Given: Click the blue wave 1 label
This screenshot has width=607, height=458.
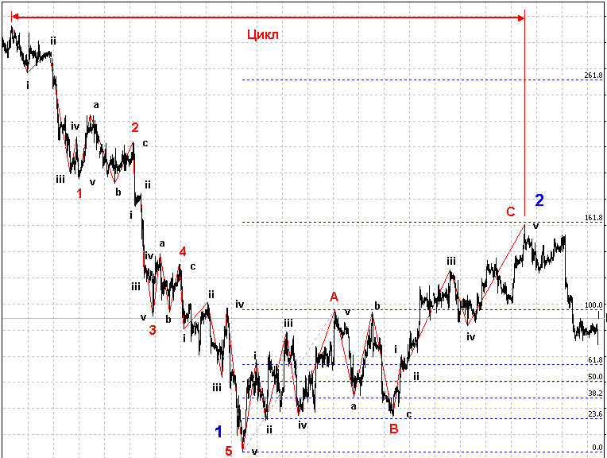Looking at the screenshot, I should (218, 432).
